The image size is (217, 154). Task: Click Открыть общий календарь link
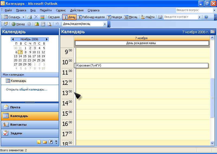coord(27,89)
